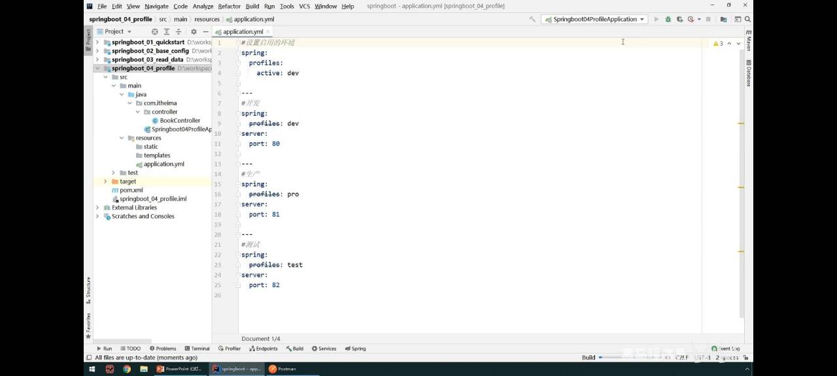The image size is (837, 376).
Task: Expand the test folder node
Action: click(x=113, y=173)
